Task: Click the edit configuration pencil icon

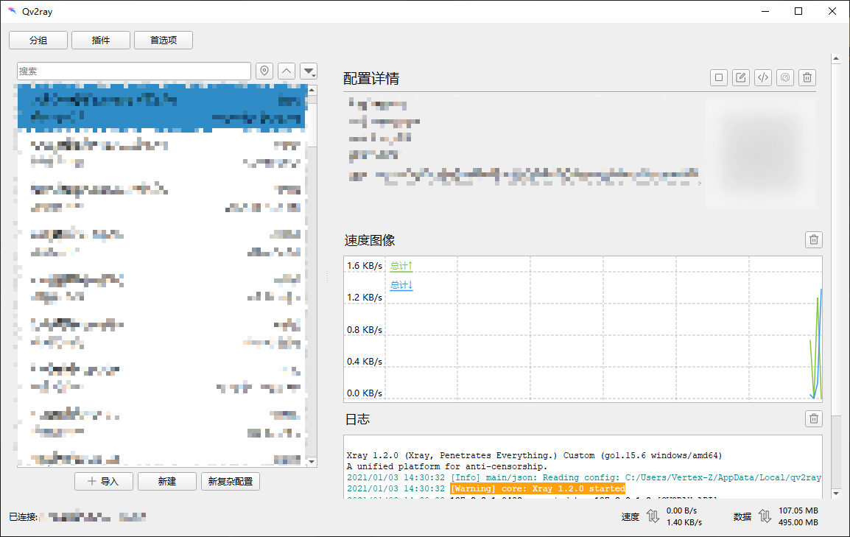Action: pos(740,77)
